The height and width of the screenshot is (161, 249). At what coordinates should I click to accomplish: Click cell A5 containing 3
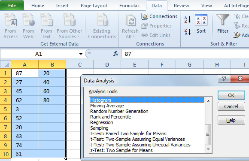(x=25, y=109)
